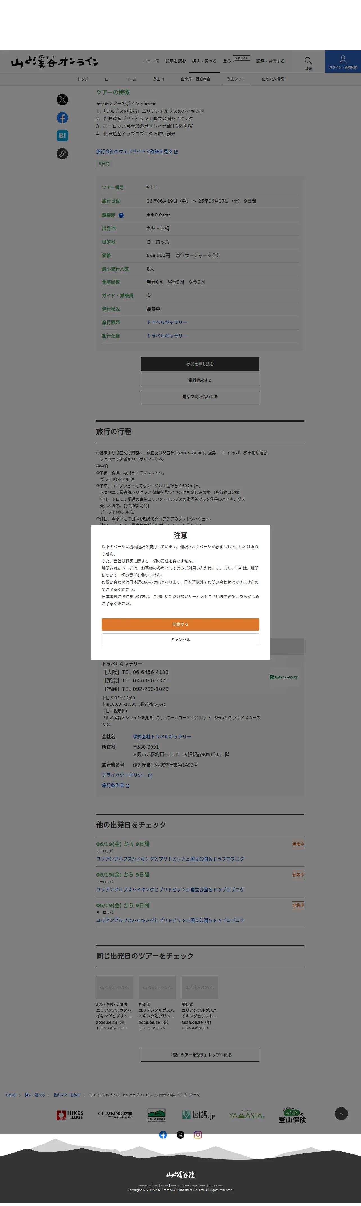Switch to the 登山ツアー sub-tab
This screenshot has width=361, height=1206.
coord(236,79)
